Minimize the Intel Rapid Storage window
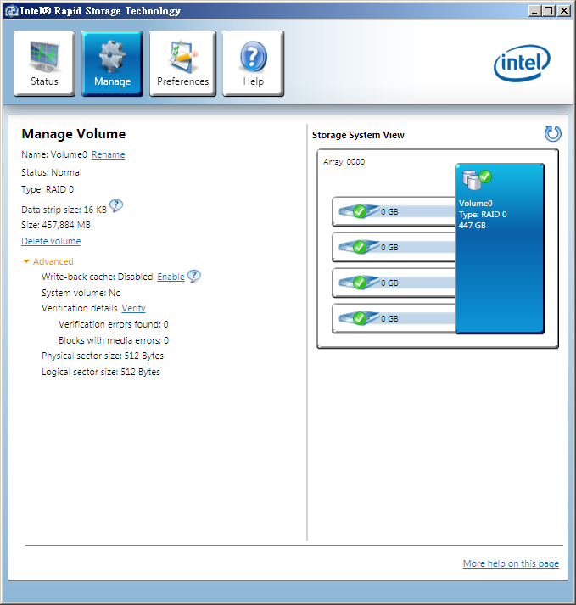Screen dimensions: 576x605 coord(534,11)
